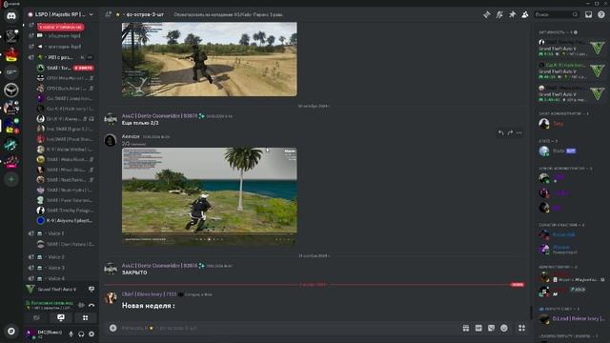This screenshot has height=343, width=610.
Task: Open pinned messages icon
Action: pyautogui.click(x=513, y=14)
